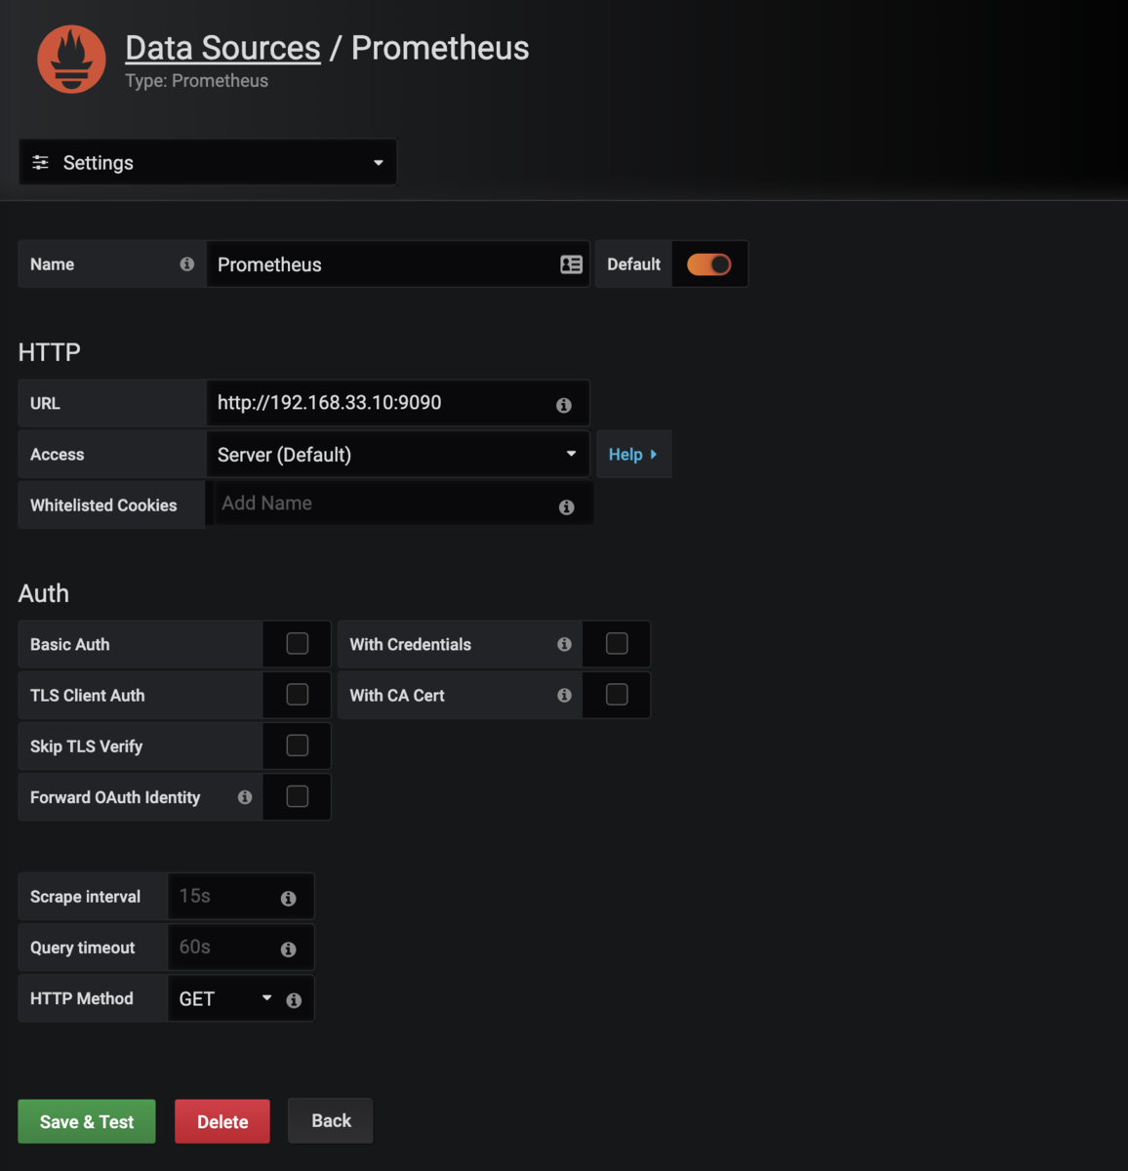Click the With Credentials info icon
This screenshot has width=1128, height=1171.
pos(564,644)
